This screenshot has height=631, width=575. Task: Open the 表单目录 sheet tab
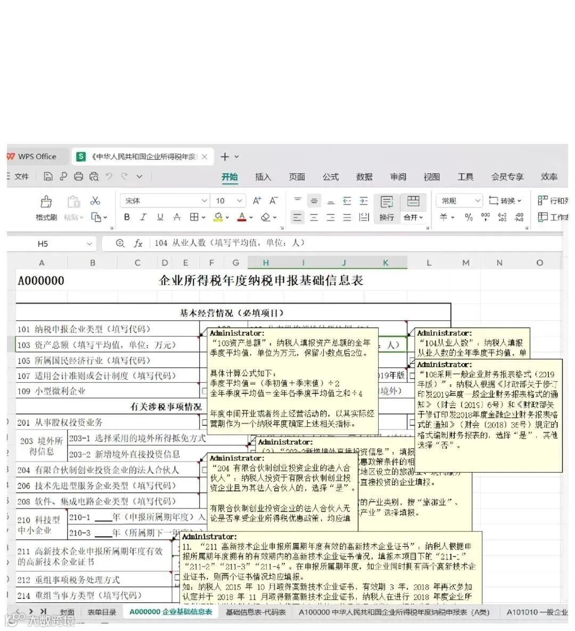point(101,612)
